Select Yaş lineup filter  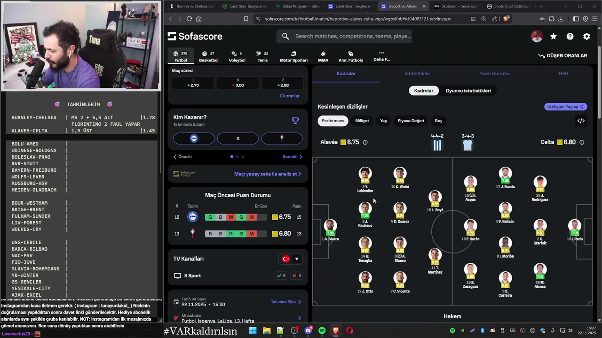tap(383, 121)
